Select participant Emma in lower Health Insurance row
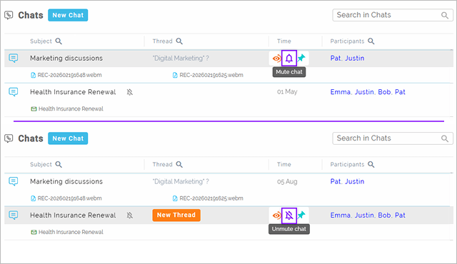 (340, 215)
